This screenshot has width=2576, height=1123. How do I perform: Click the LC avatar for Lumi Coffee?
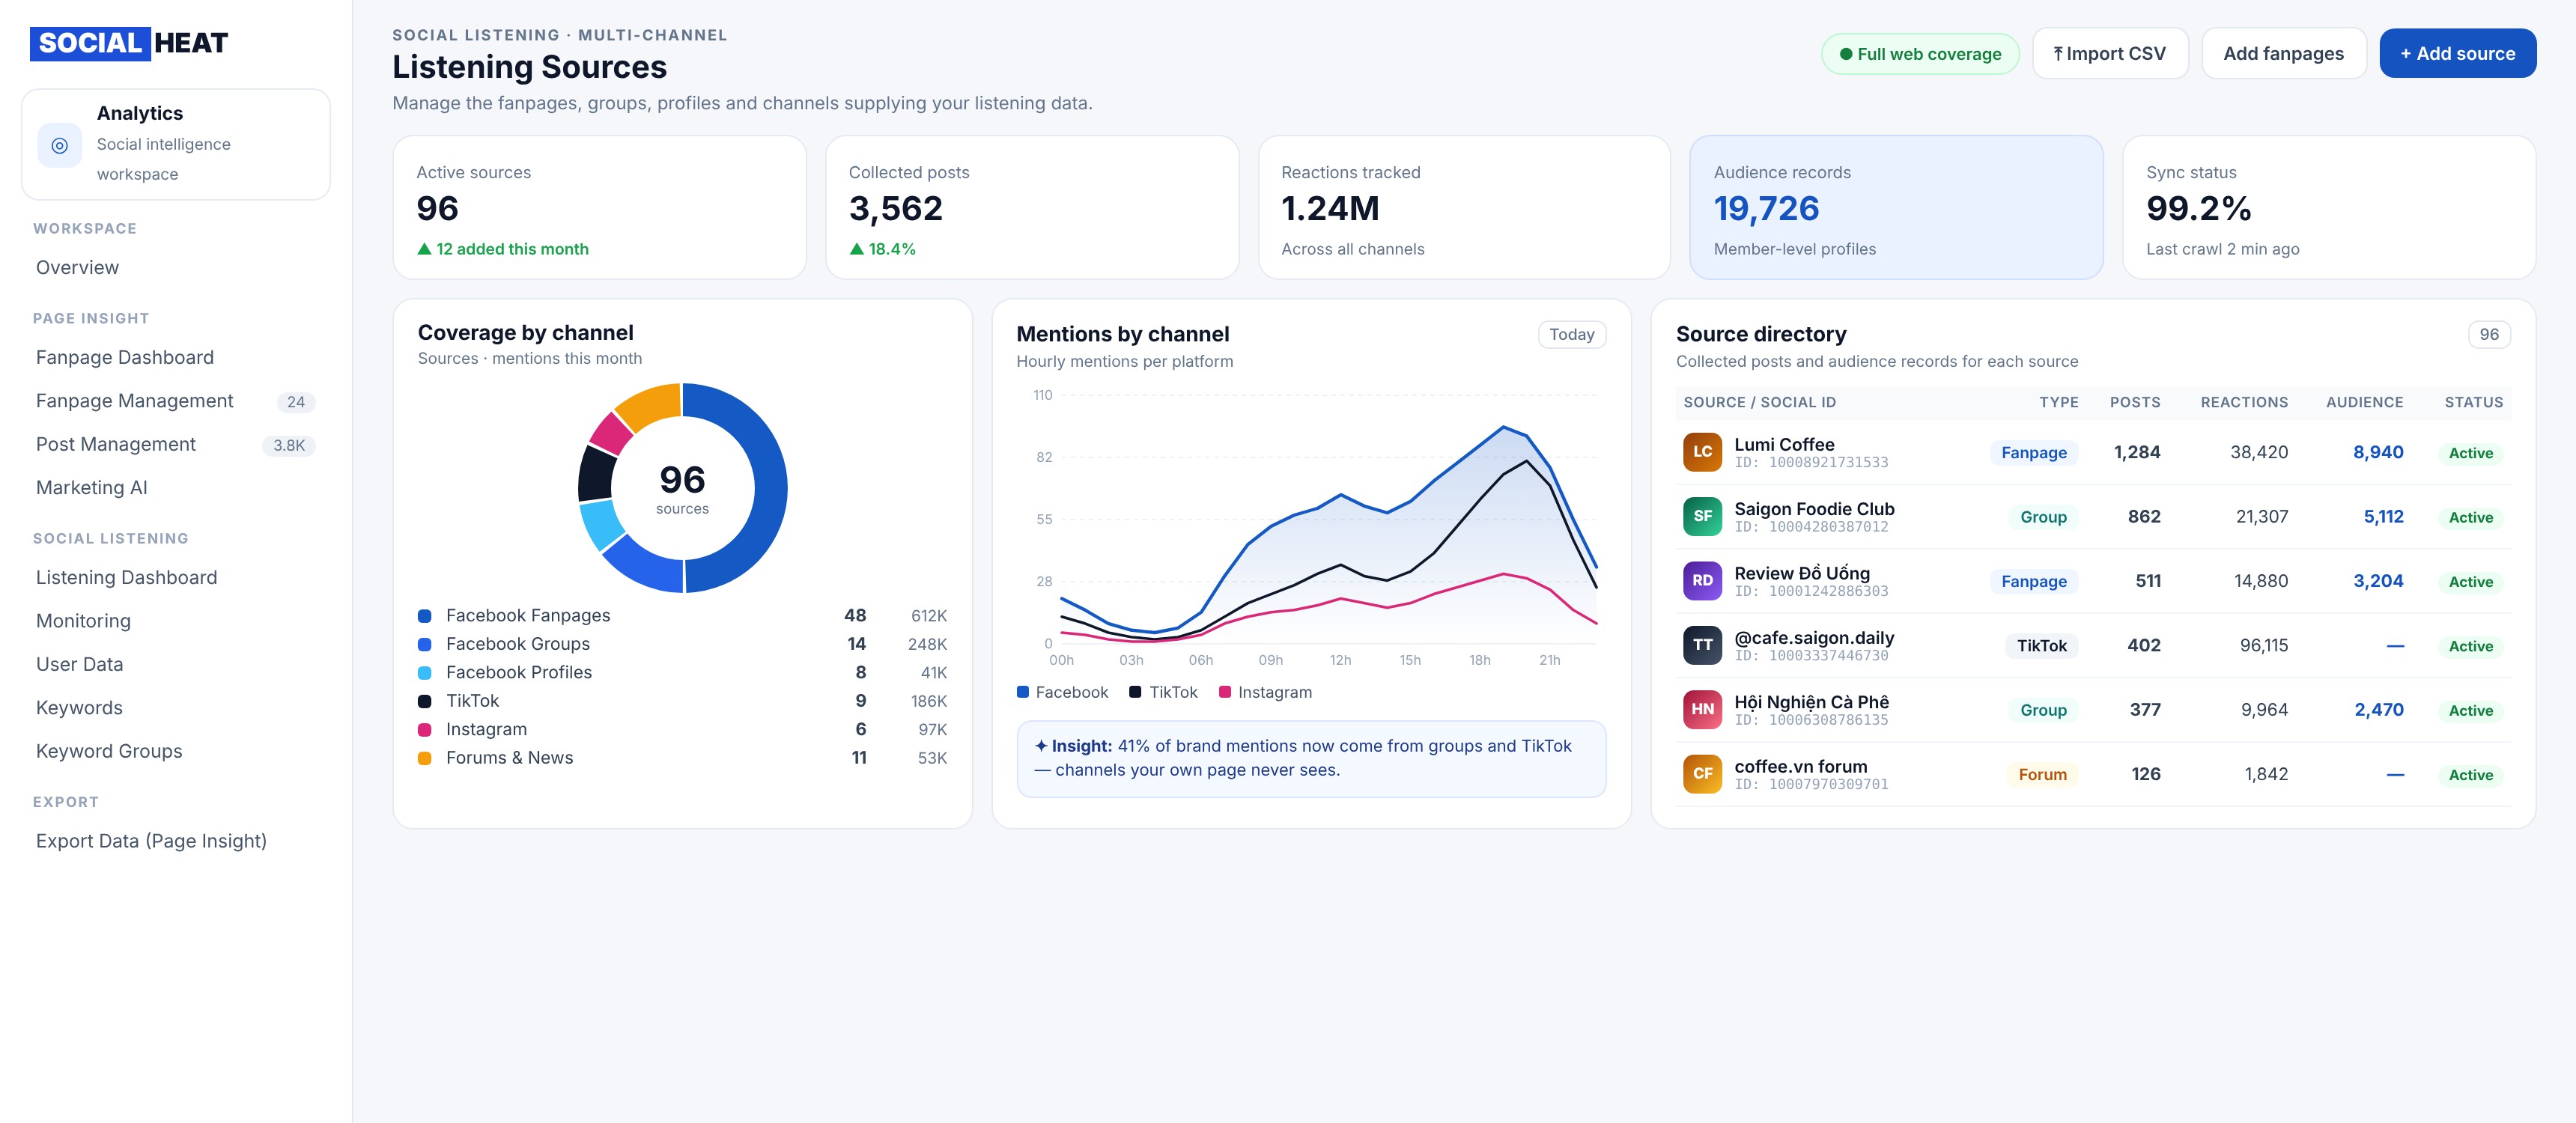pos(1702,452)
